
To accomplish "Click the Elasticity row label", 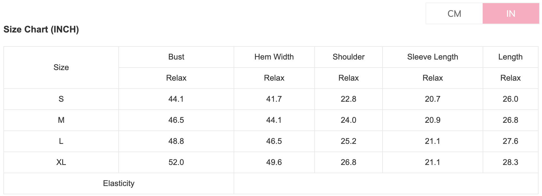I will pos(119,183).
